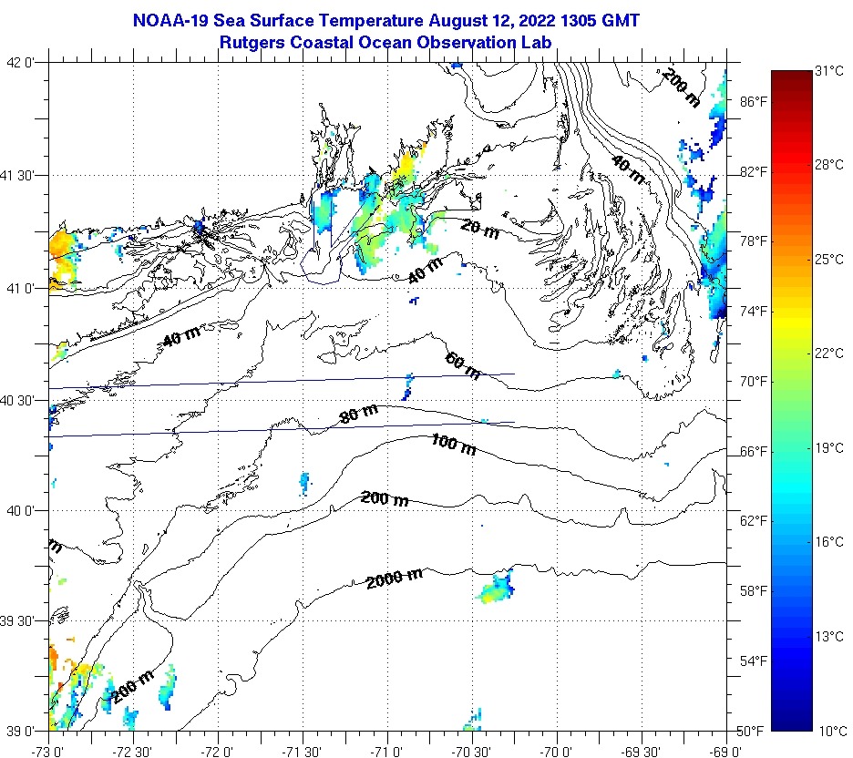Screen dimensions: 853x758
Task: Click the 2000 m depth contour label
Action: coord(394,577)
